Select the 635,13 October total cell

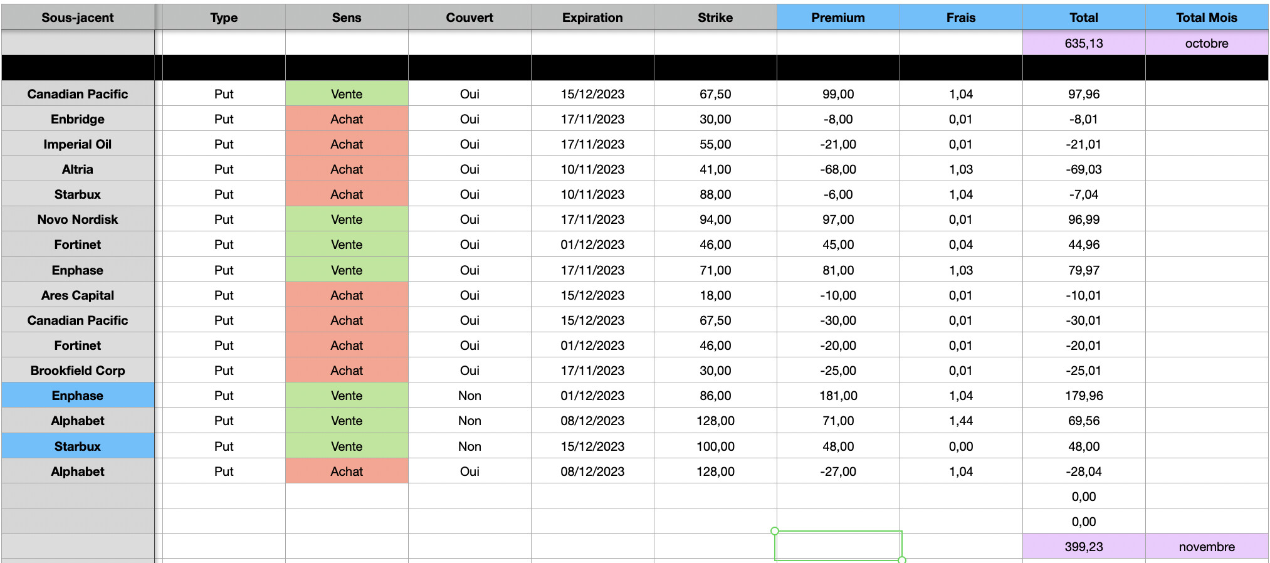point(1084,43)
